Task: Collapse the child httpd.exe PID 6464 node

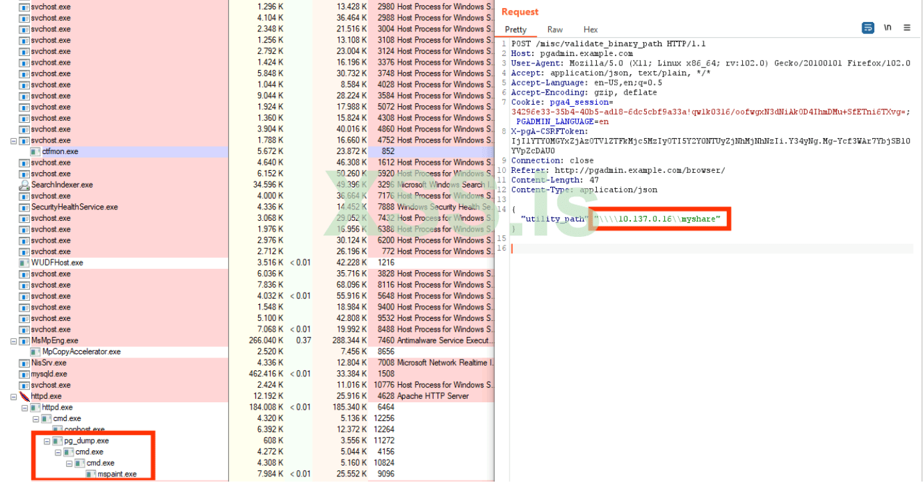Action: click(x=25, y=408)
